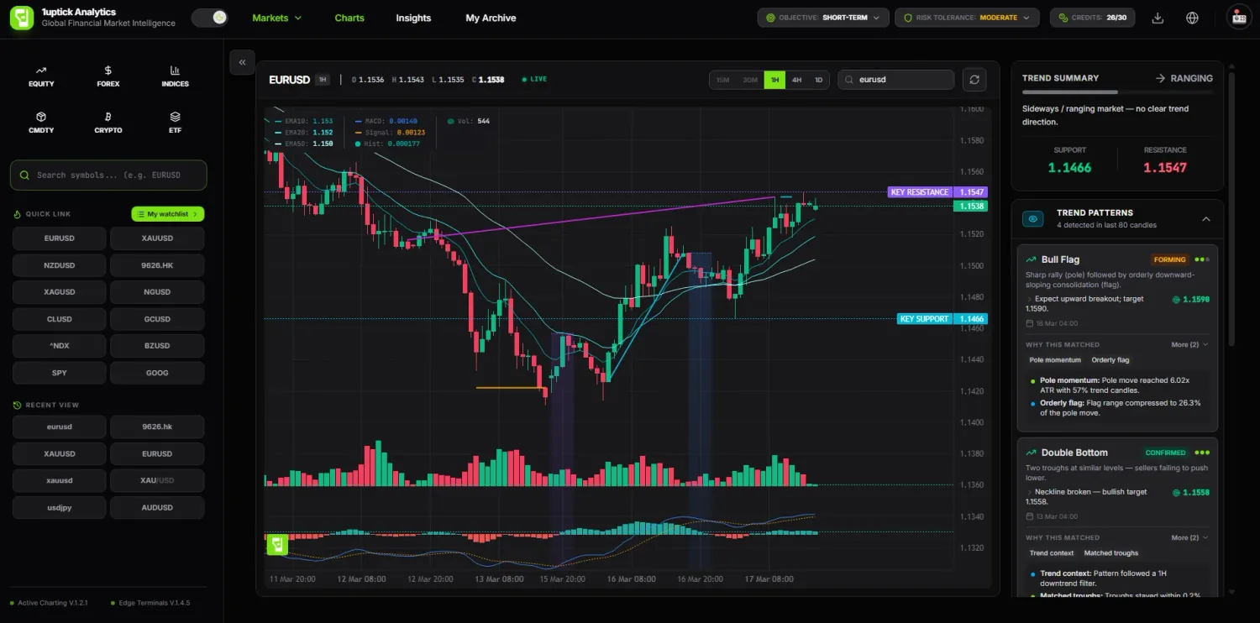Choose usdjpy from recent view
This screenshot has height=623, width=1260.
60,507
